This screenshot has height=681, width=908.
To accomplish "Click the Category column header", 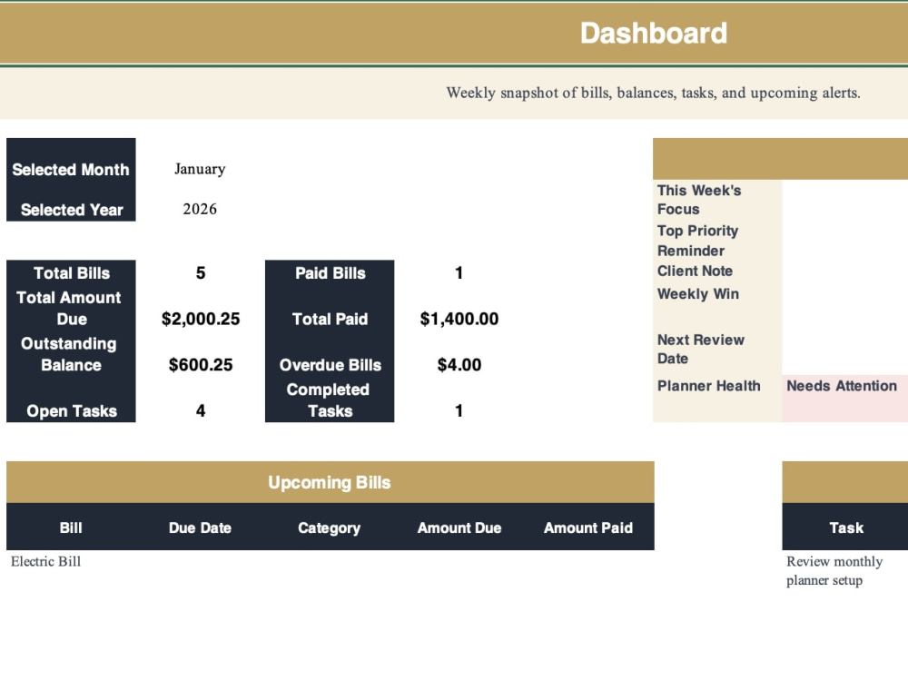I will (x=330, y=528).
